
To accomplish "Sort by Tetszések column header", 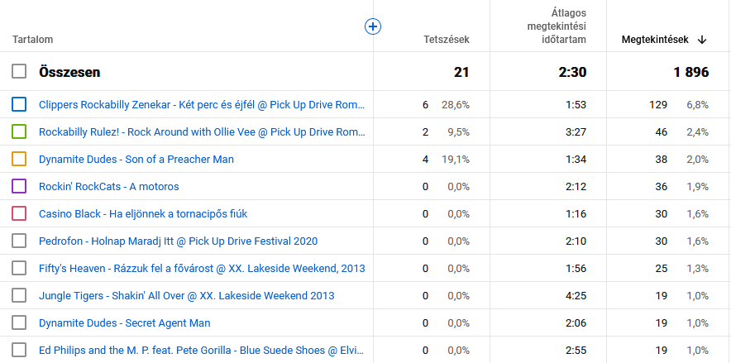I will click(x=447, y=40).
